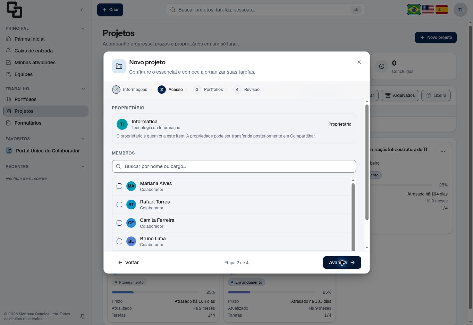This screenshot has height=325, width=473.
Task: Open Caixa de entrada in sidebar
Action: pyautogui.click(x=45, y=51)
